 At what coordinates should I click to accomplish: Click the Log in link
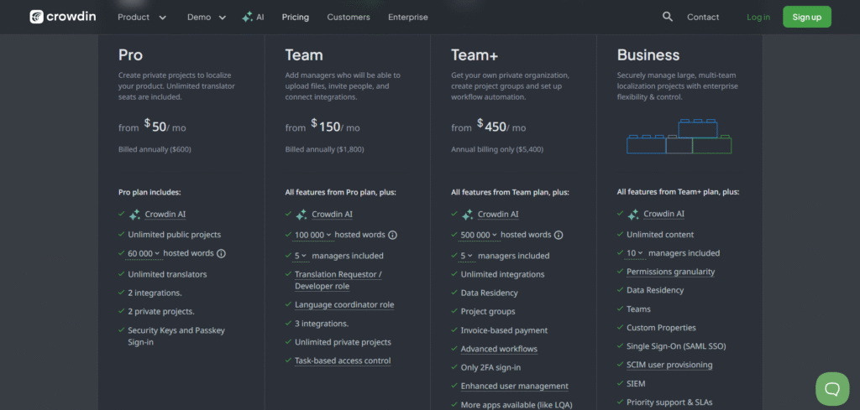[758, 17]
